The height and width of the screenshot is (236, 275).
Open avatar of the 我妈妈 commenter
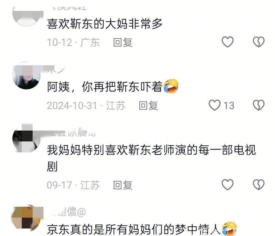click(27, 139)
